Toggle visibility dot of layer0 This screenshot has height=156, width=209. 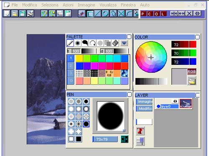pyautogui.click(x=158, y=106)
